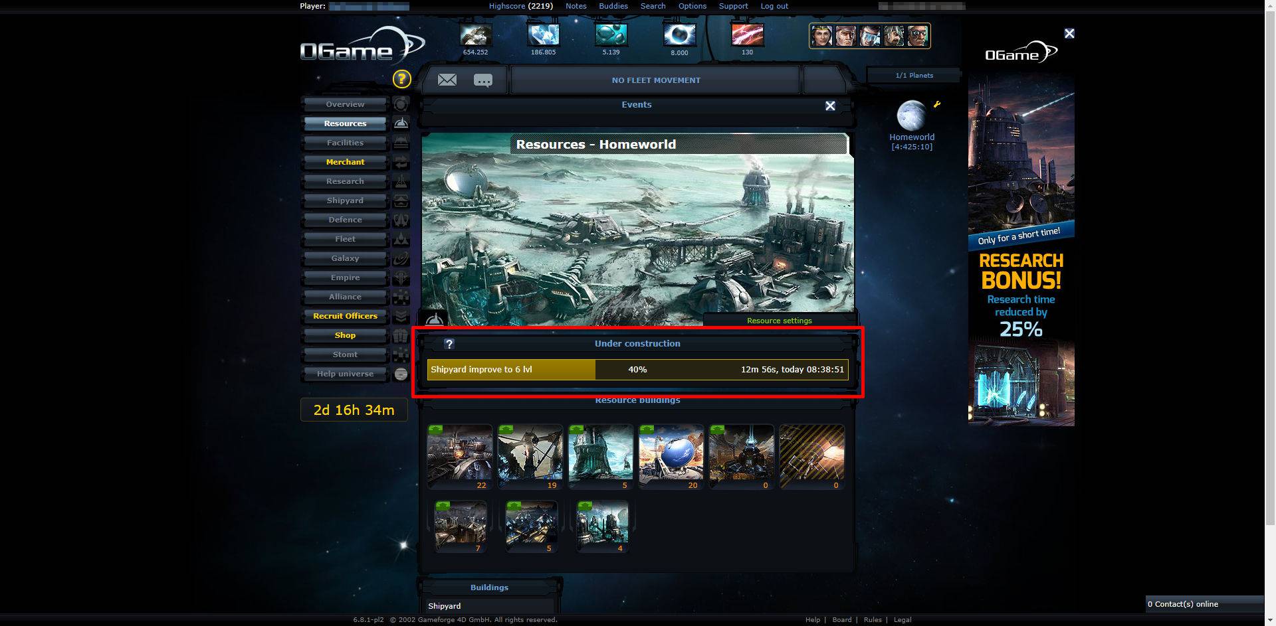Open the Board link in the footer
1276x626 pixels.
841,620
